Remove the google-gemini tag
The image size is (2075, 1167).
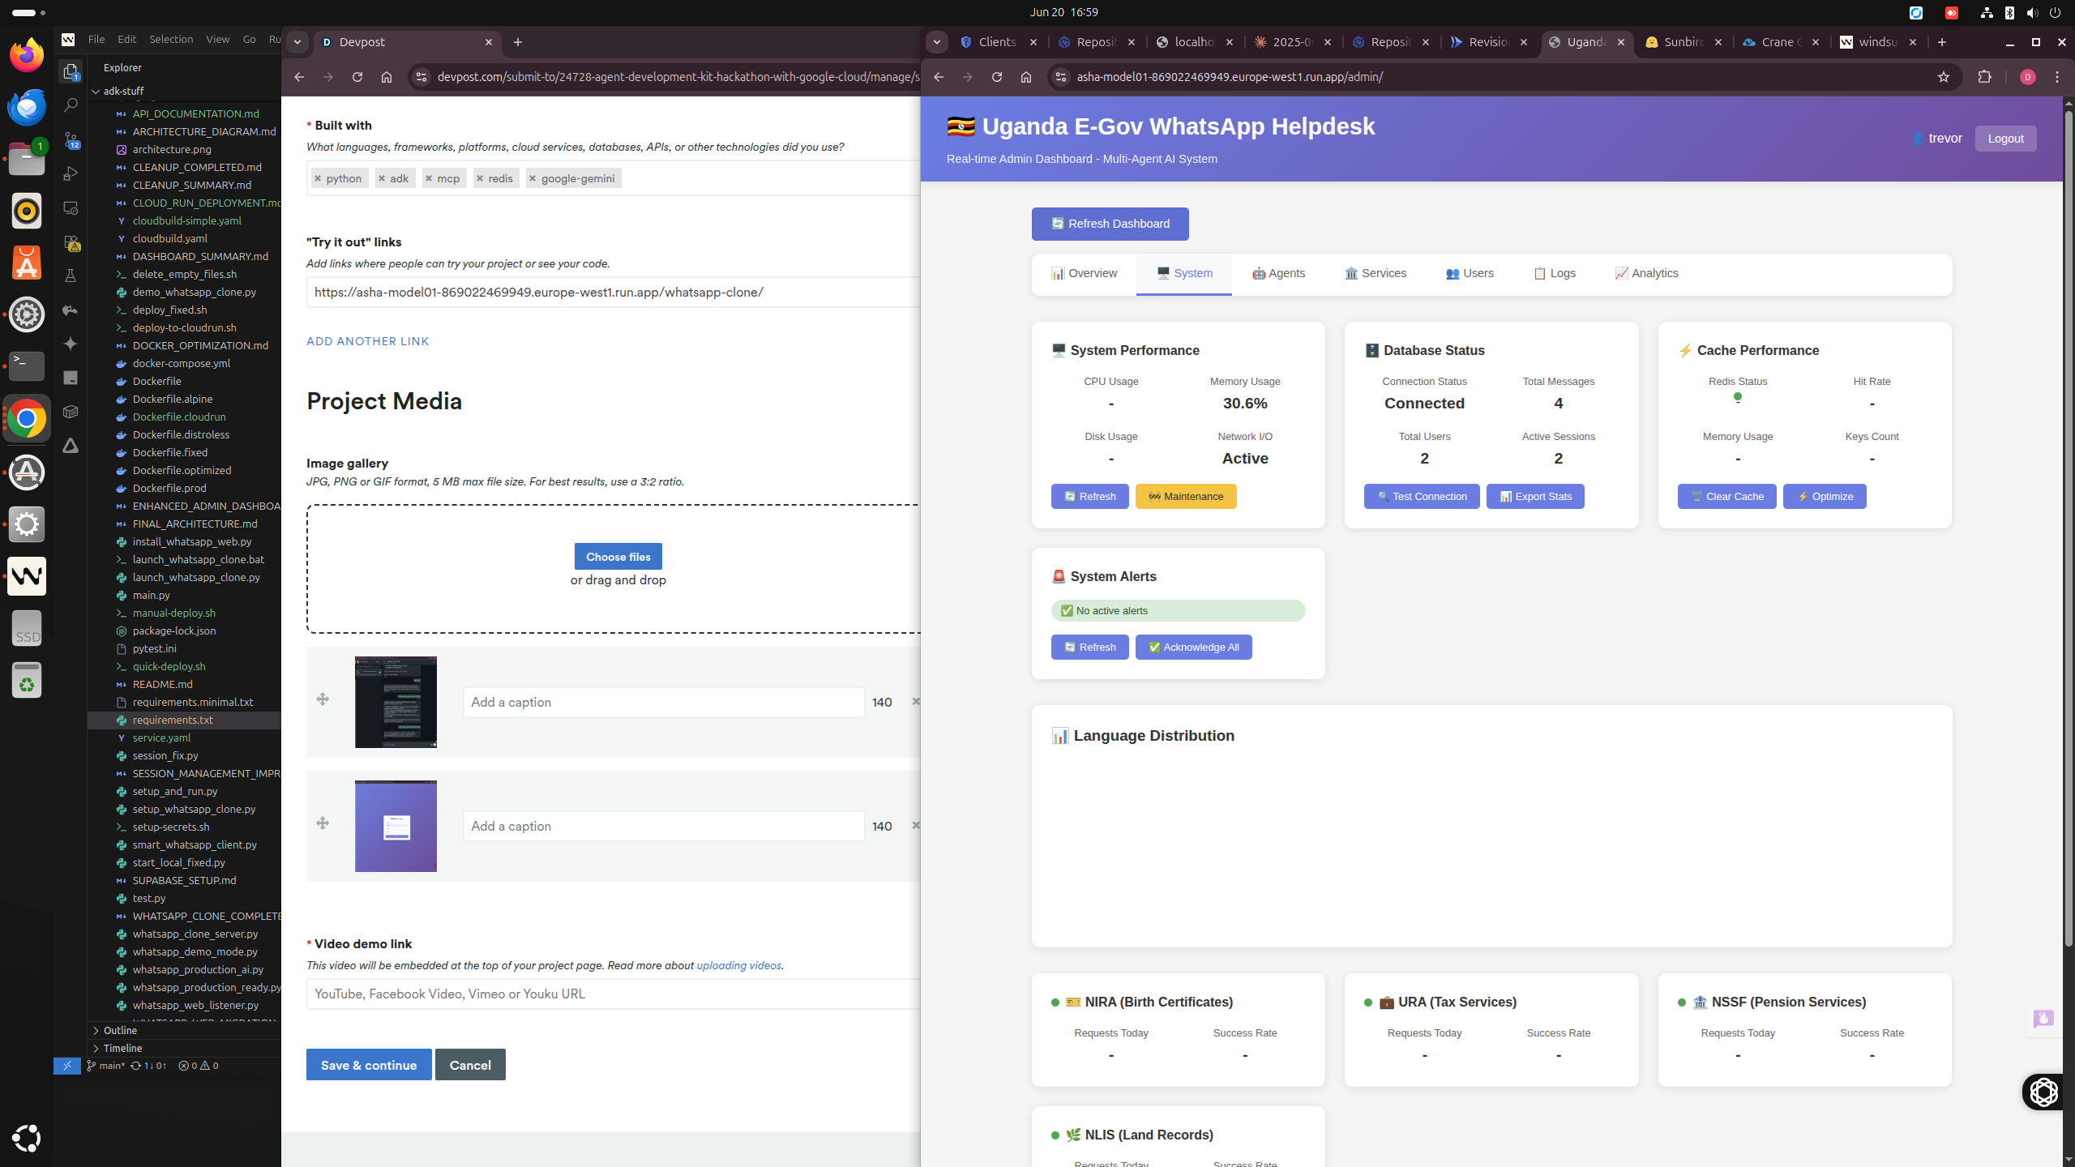533,178
